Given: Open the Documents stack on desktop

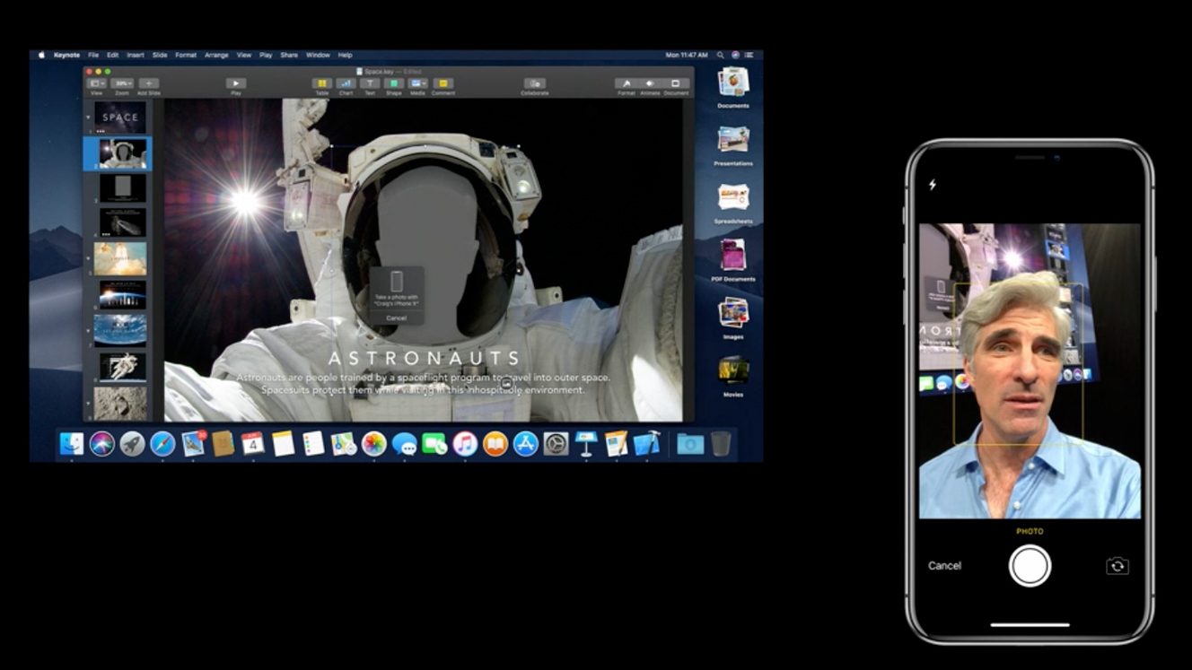Looking at the screenshot, I should pyautogui.click(x=733, y=83).
